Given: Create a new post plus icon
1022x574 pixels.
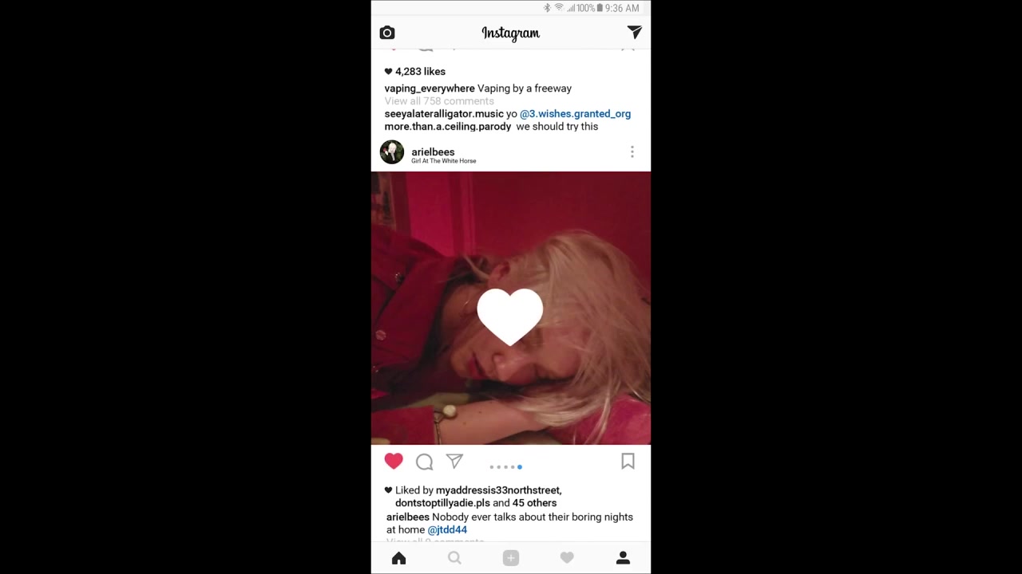Looking at the screenshot, I should pyautogui.click(x=511, y=559).
